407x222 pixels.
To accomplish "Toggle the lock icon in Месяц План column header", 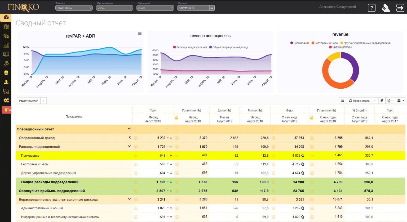I will pyautogui.click(x=176, y=118).
